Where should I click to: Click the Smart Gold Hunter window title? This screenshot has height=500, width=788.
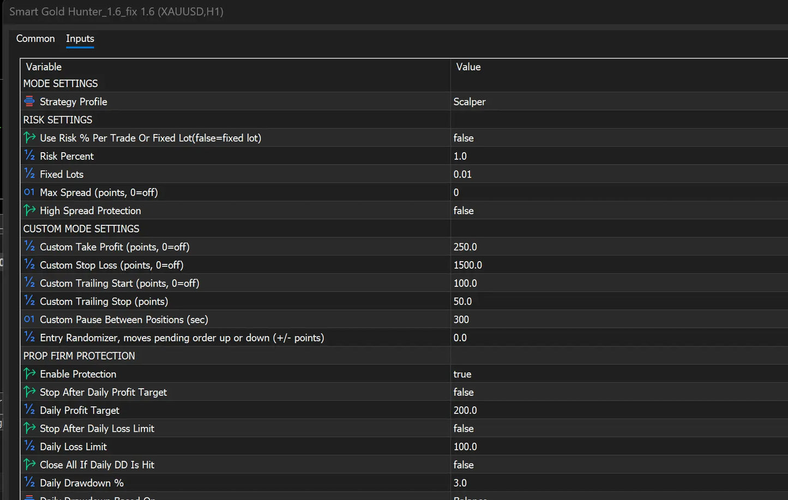116,11
